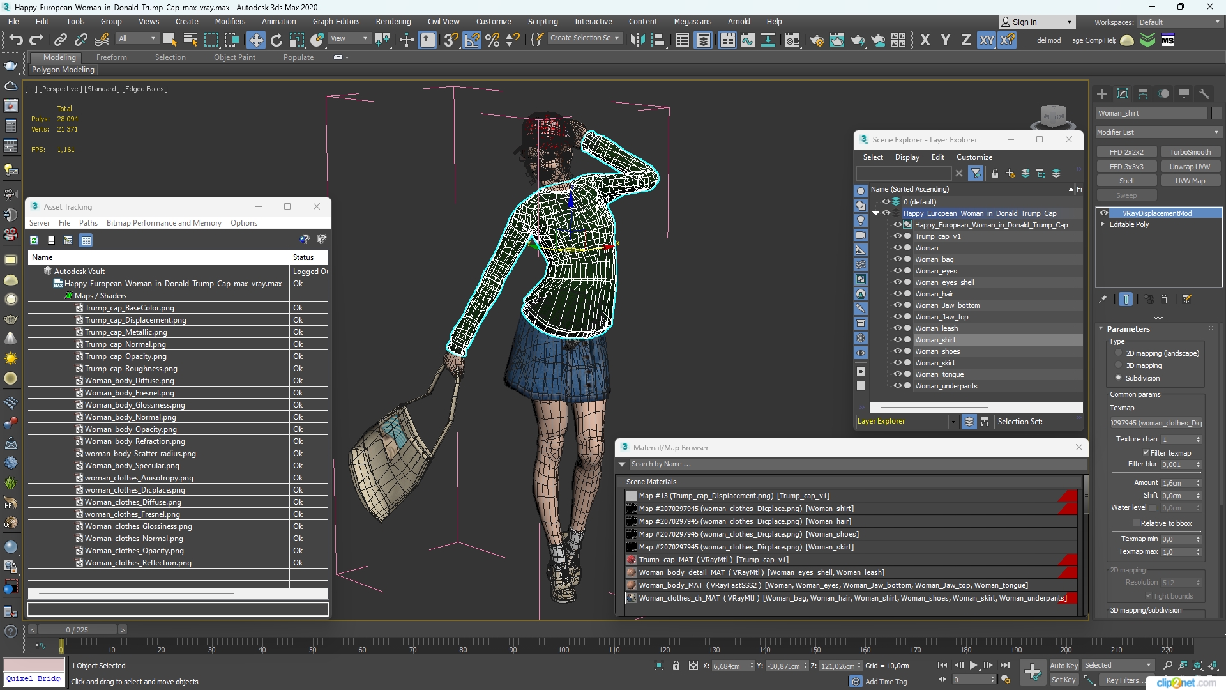Open the Graph Editors menu

336,21
